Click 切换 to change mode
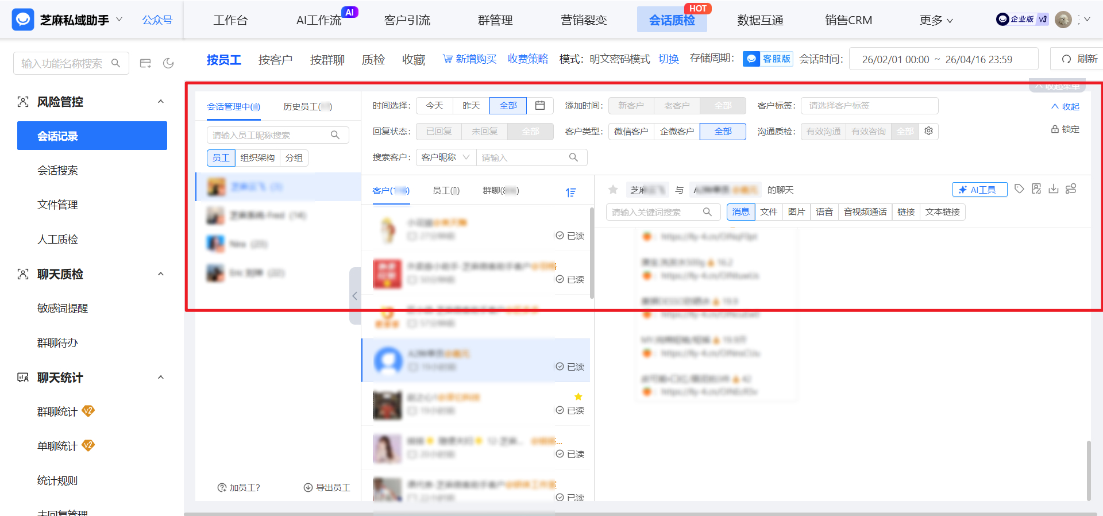The height and width of the screenshot is (516, 1103). 668,59
